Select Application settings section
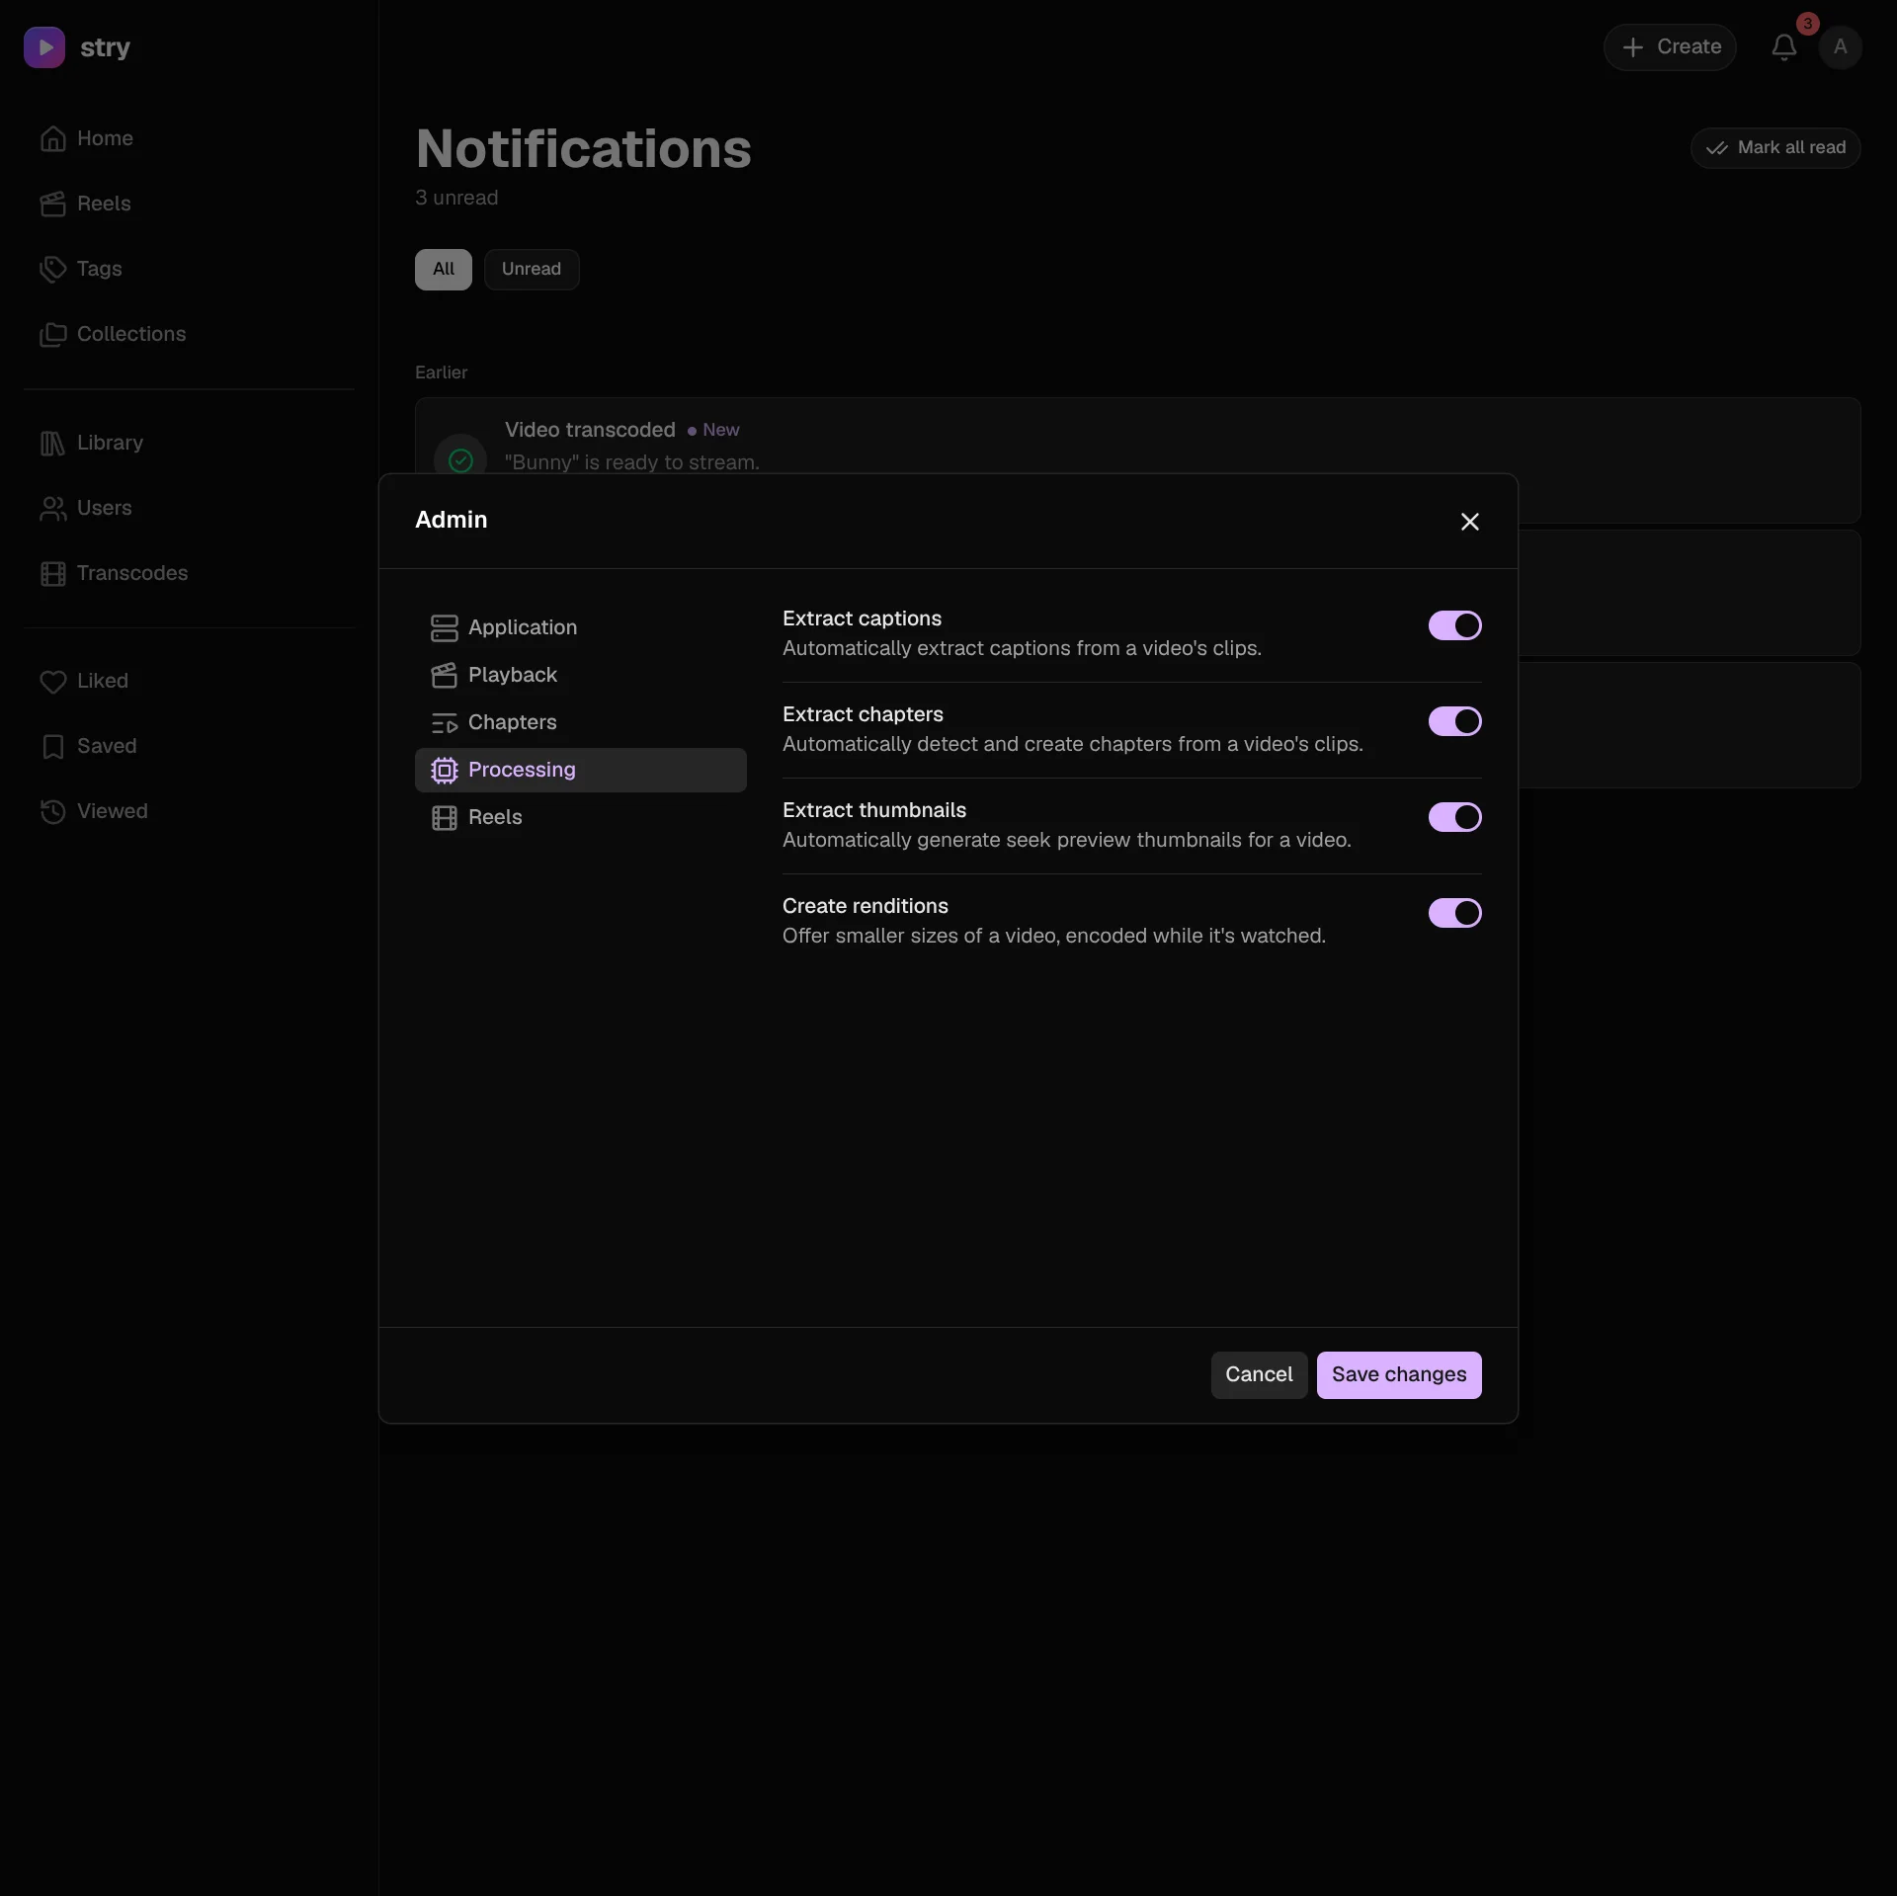The height and width of the screenshot is (1896, 1897). coord(580,627)
